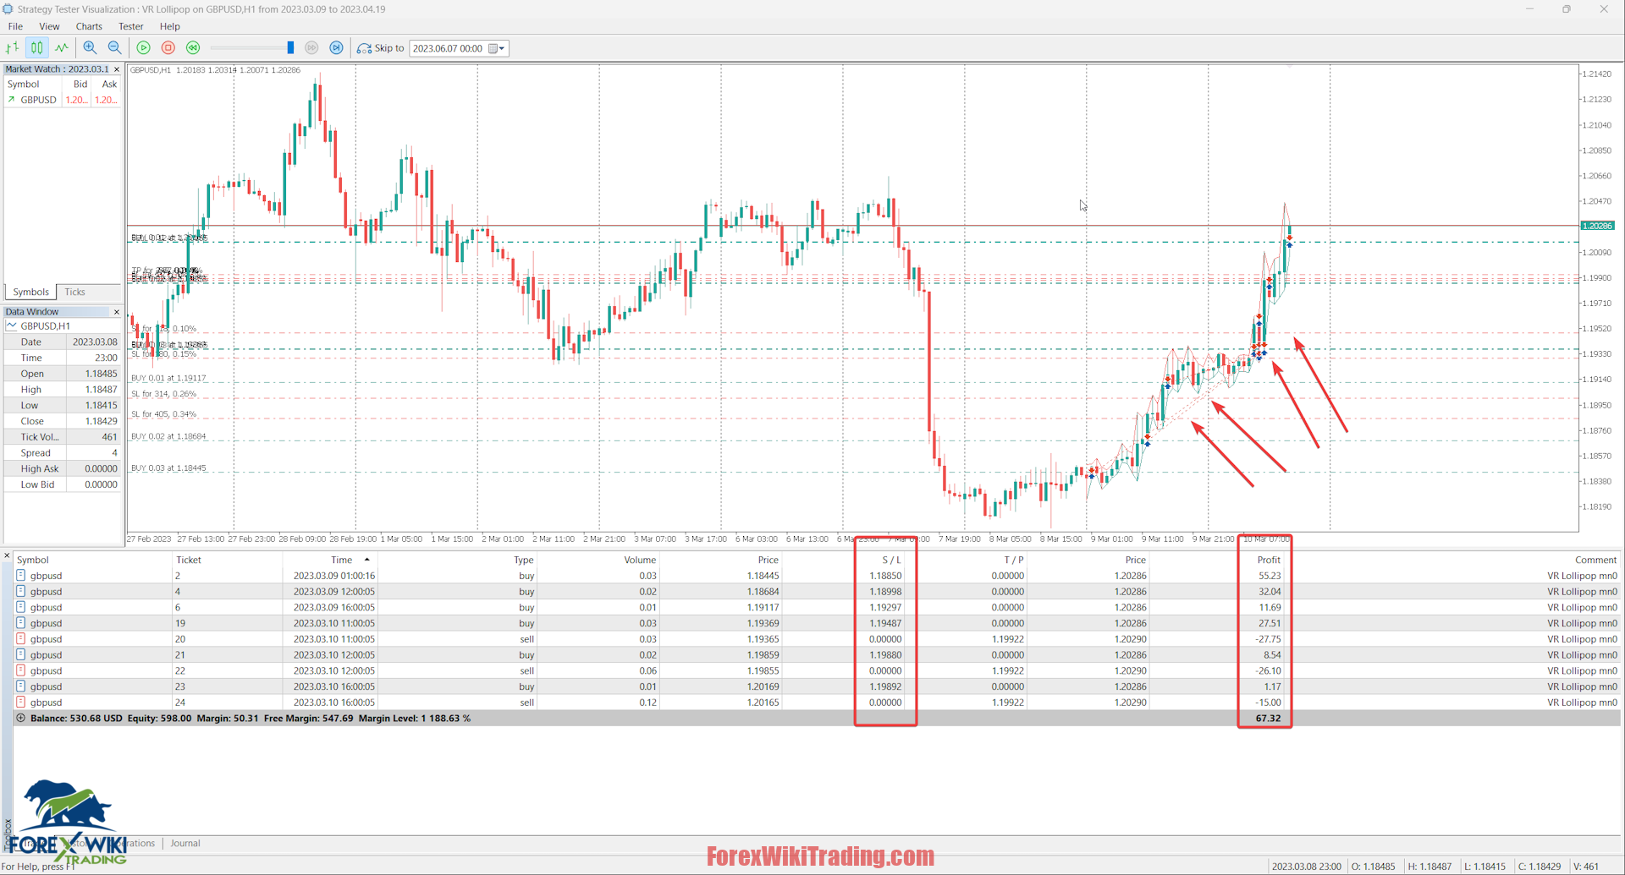Open the Tester menu

point(129,26)
